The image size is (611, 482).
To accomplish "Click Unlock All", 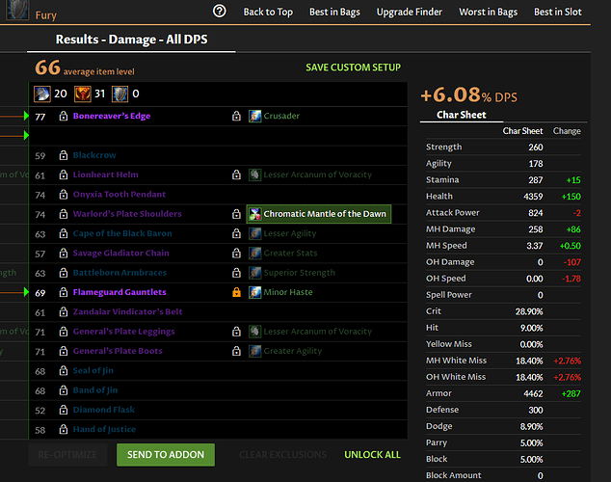I will [372, 455].
